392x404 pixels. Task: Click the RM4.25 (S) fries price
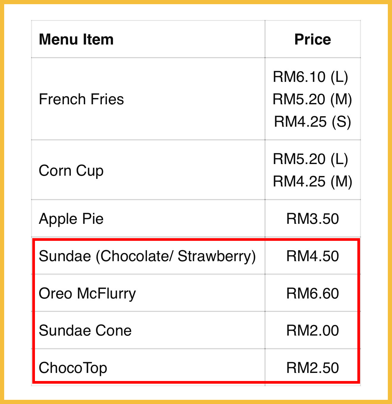[312, 122]
